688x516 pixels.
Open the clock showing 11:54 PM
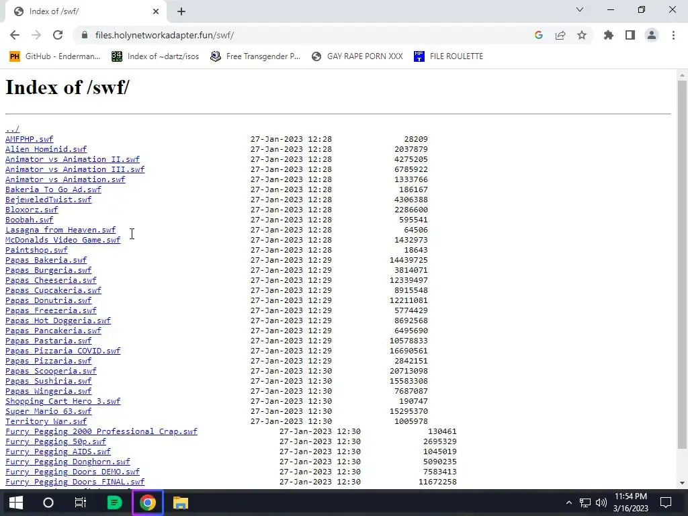tap(630, 503)
